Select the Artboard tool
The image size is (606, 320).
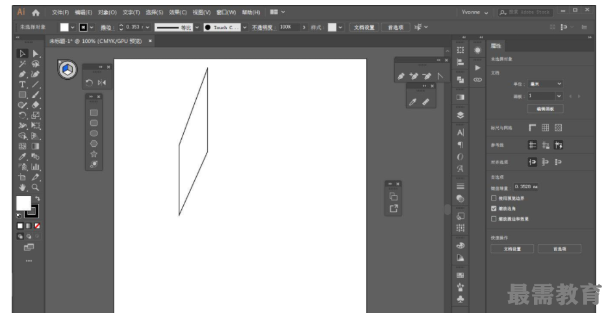[23, 177]
